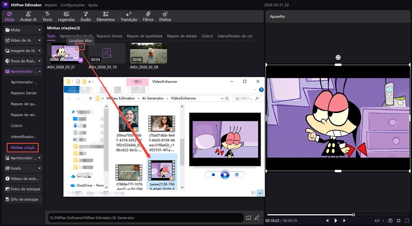Select Reparo de qu... in sidebar

(24, 104)
